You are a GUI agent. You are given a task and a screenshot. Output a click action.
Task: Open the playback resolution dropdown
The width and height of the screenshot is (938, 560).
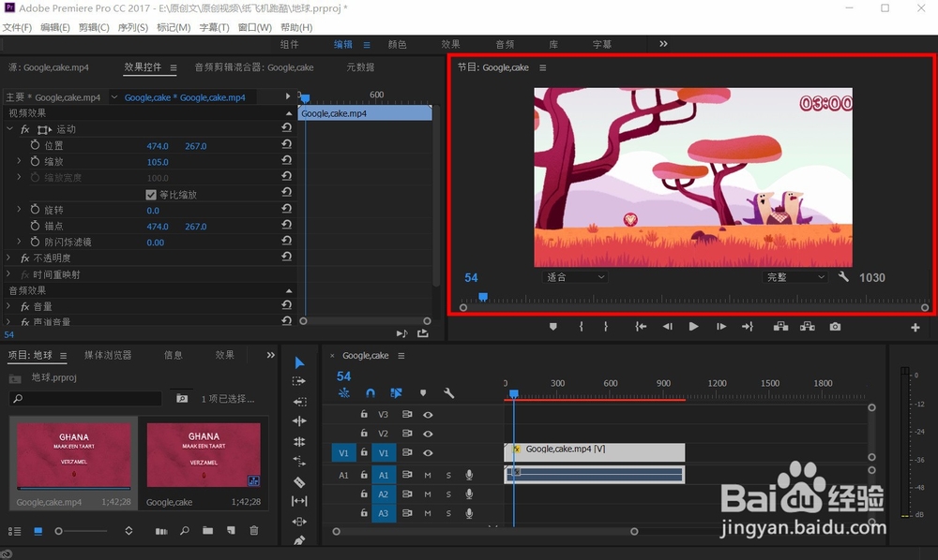click(x=795, y=277)
